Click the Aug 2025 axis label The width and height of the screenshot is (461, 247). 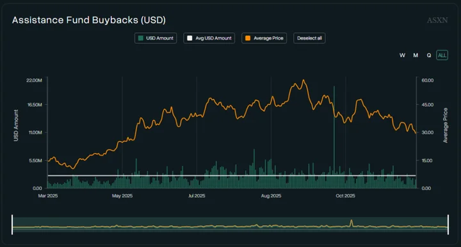tap(271, 196)
